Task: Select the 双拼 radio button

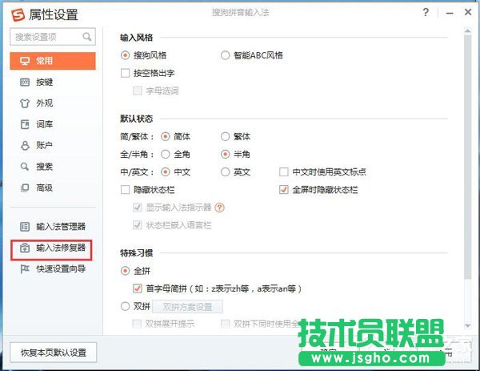Action: 125,305
